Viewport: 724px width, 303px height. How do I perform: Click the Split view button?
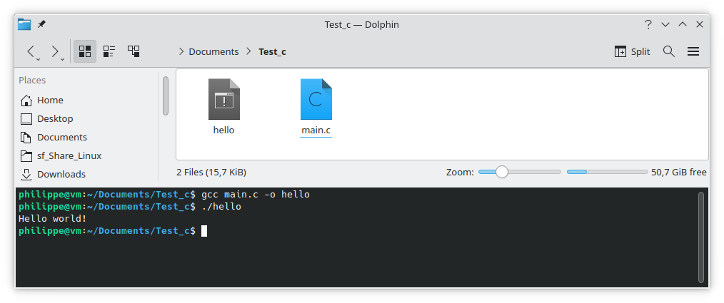[633, 51]
